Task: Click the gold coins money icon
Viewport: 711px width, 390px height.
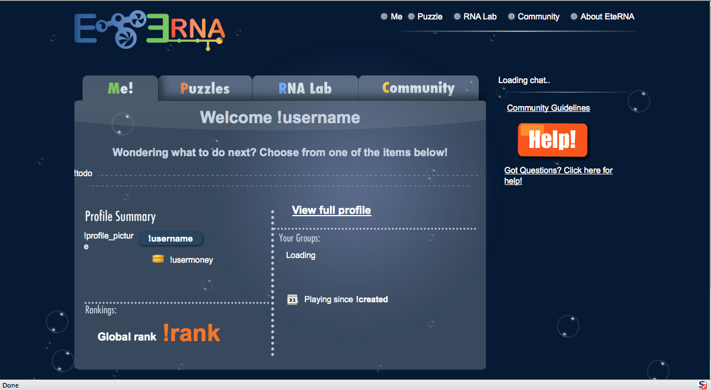Action: point(158,259)
